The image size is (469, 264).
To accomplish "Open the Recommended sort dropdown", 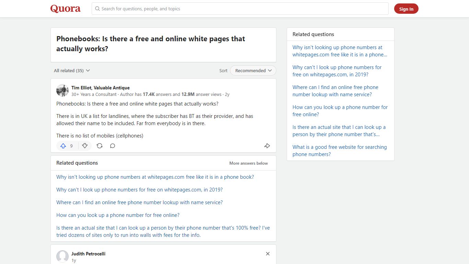I will (253, 70).
